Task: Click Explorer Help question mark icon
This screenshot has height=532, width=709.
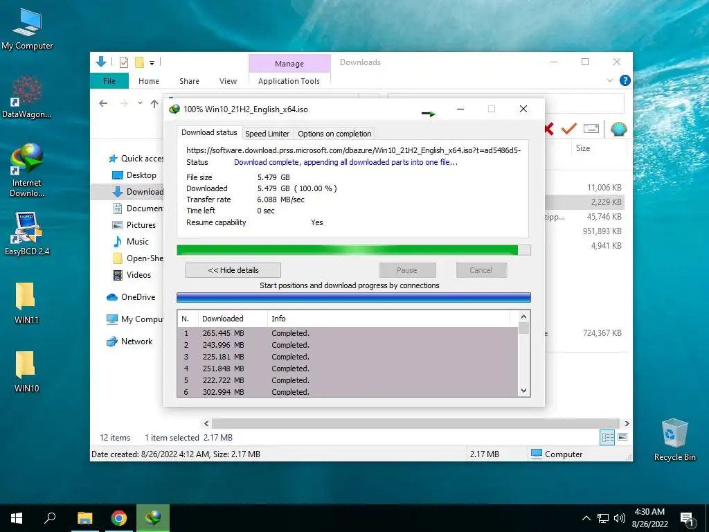Action: coord(625,80)
